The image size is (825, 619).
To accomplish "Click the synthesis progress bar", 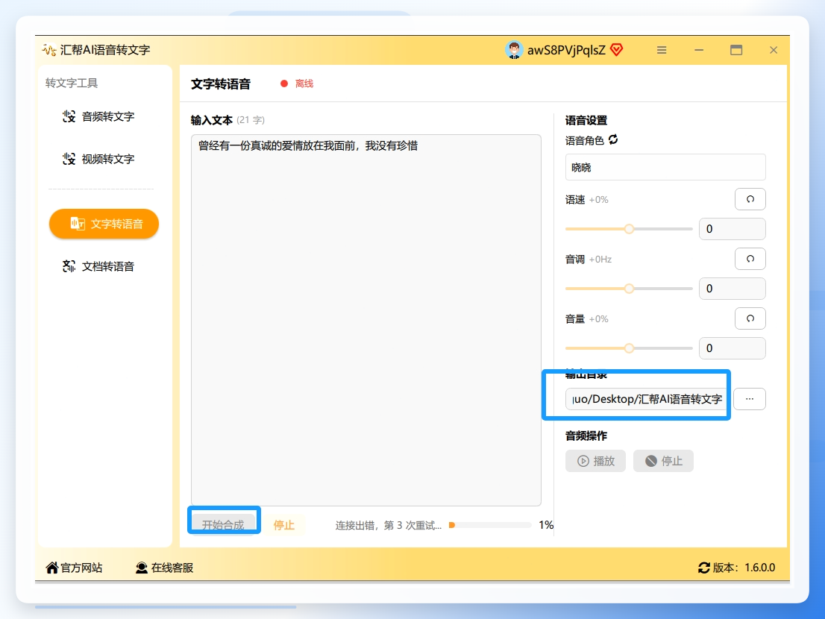I will tap(490, 525).
